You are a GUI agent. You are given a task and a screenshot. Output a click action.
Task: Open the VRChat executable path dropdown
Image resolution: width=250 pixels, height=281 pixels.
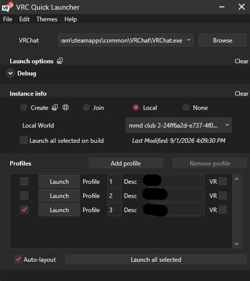pos(189,40)
